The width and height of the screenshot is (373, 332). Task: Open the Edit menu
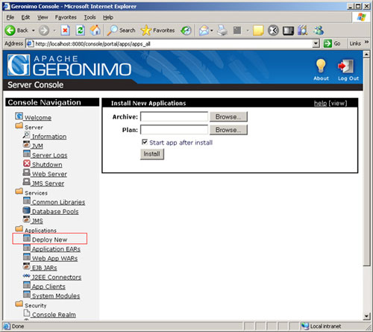pos(25,17)
